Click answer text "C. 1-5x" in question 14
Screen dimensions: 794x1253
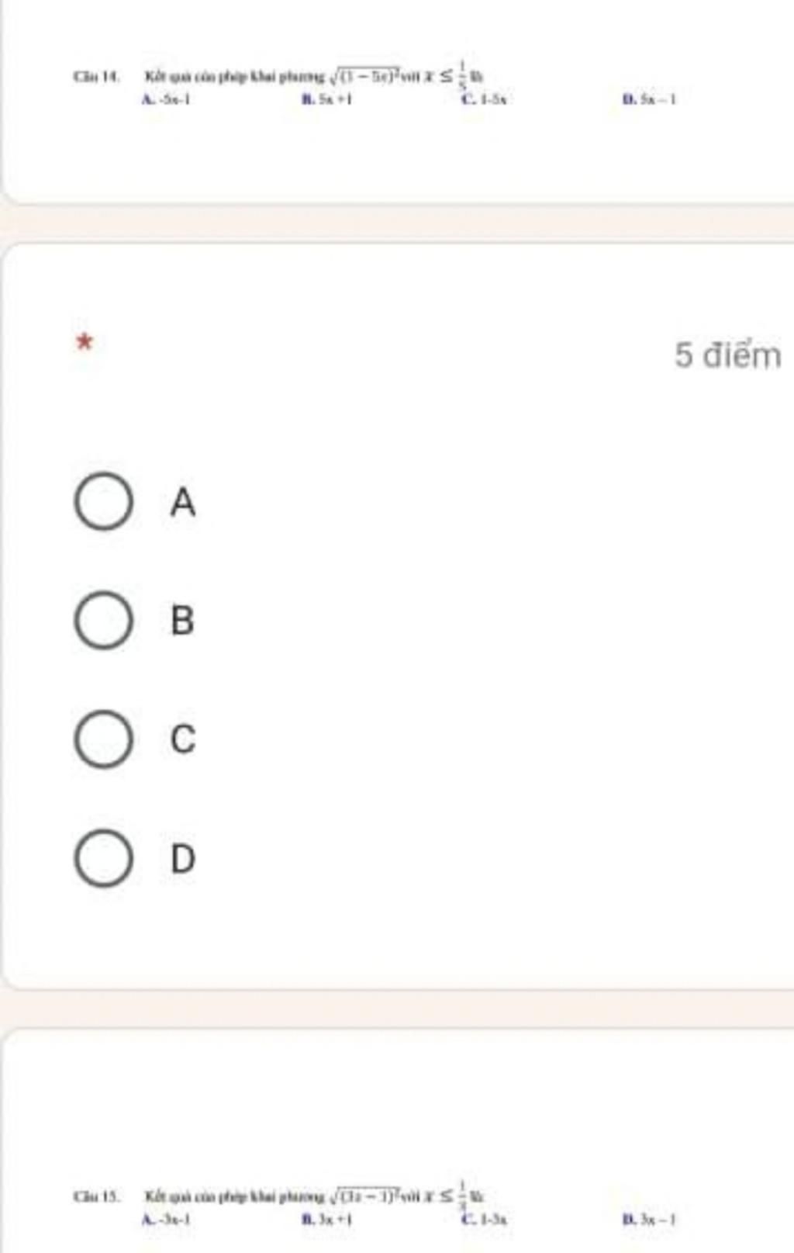coord(485,99)
